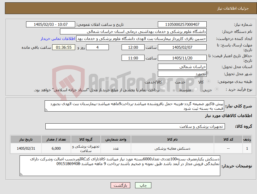
Task: Click the جزئیات اطلاعات نیاز header bar
Action: [x=131, y=8]
